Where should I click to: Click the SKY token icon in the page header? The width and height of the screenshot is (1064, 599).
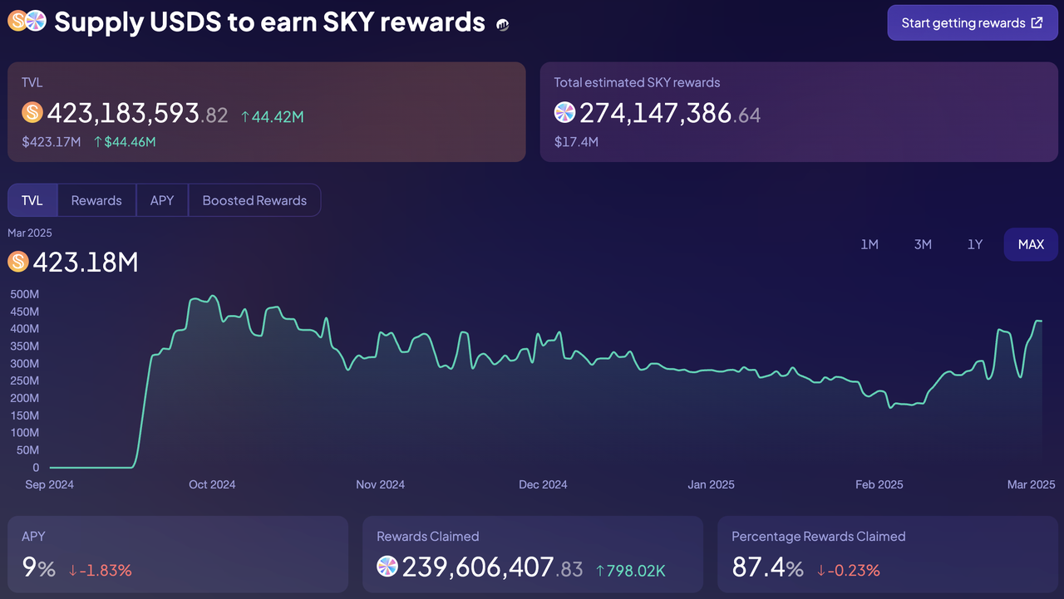[x=36, y=22]
